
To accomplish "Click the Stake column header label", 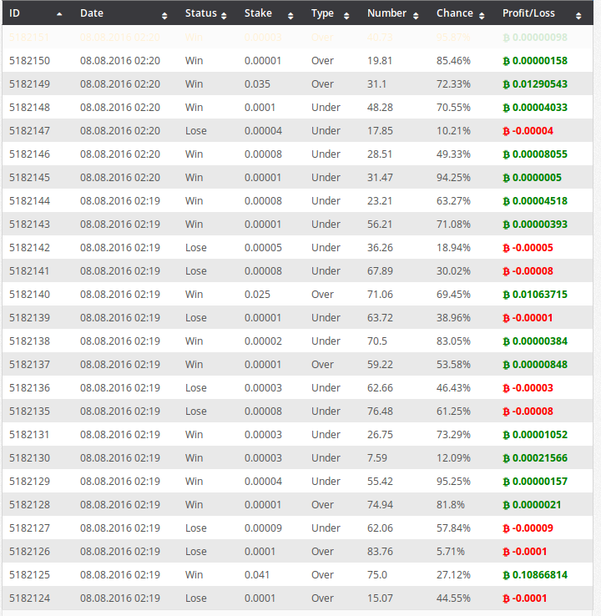I will (x=258, y=13).
